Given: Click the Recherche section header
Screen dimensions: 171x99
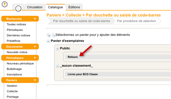Looking at the screenshot, I should tap(20, 19).
